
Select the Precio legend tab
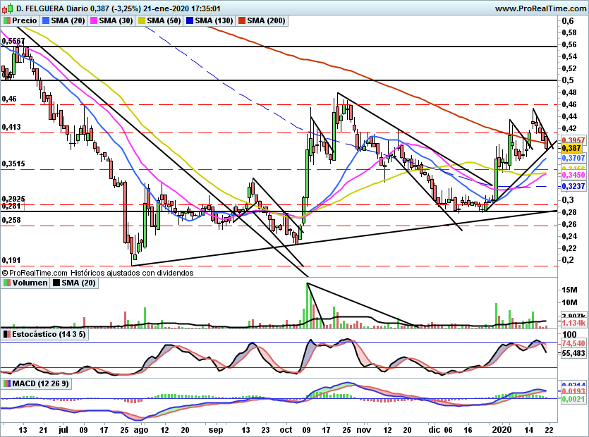point(25,21)
